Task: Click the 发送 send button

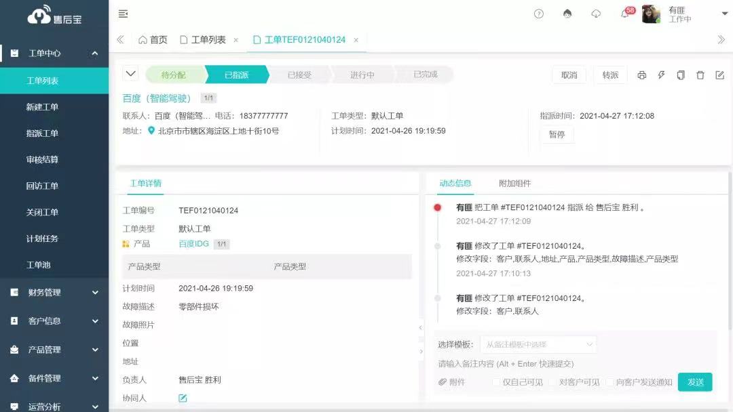Action: coord(695,382)
